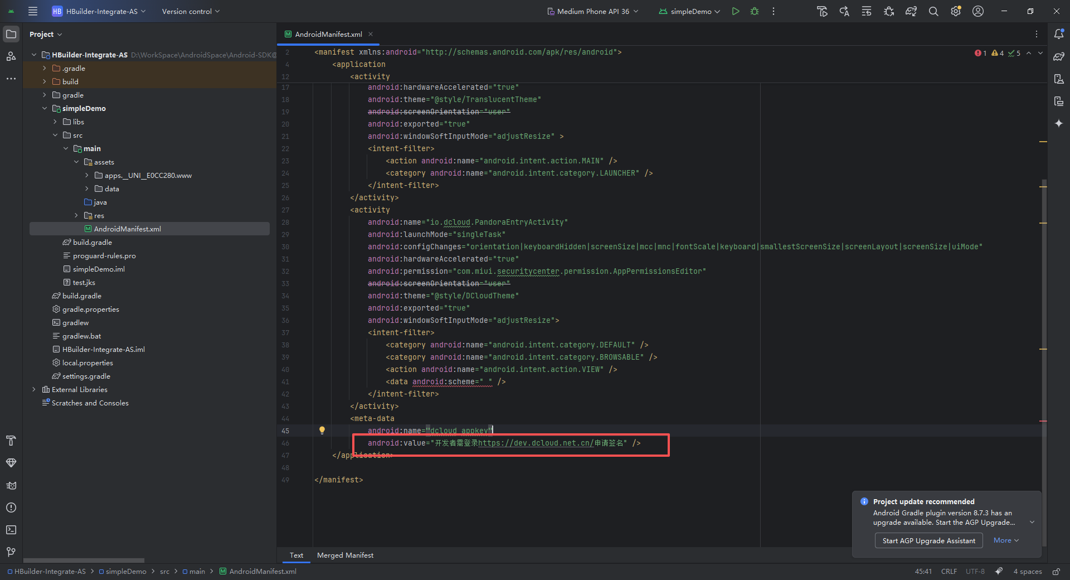Close the AndroidManifest.xml tab

point(371,34)
